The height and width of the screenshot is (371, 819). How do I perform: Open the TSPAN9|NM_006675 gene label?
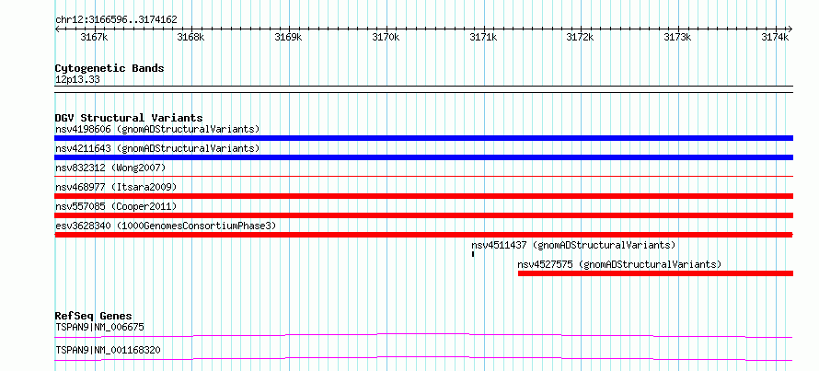[99, 327]
